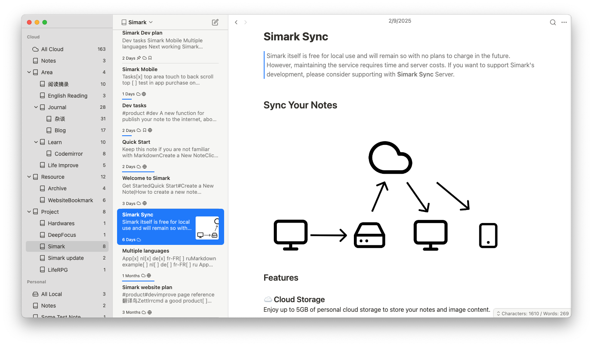Collapse the Journal notebook chevron
Image resolution: width=593 pixels, height=346 pixels.
click(36, 107)
